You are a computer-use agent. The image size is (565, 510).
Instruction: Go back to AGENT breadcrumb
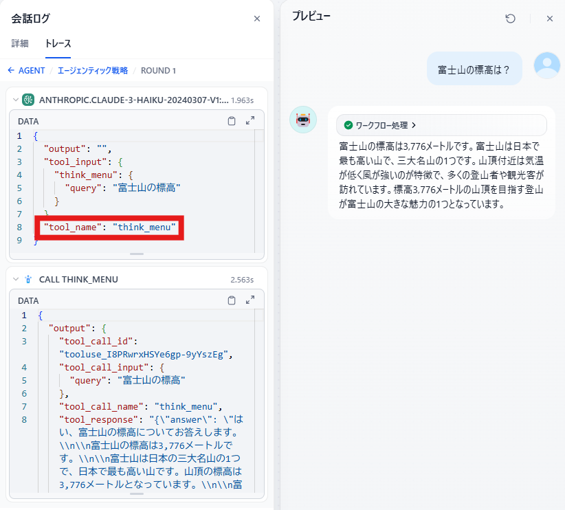click(x=26, y=70)
